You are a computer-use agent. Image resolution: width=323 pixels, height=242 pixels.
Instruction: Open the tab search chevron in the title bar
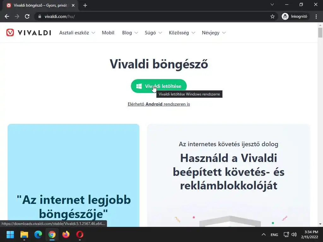pyautogui.click(x=272, y=4)
